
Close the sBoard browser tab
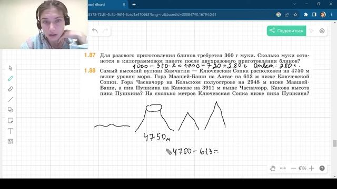coord(124,5)
